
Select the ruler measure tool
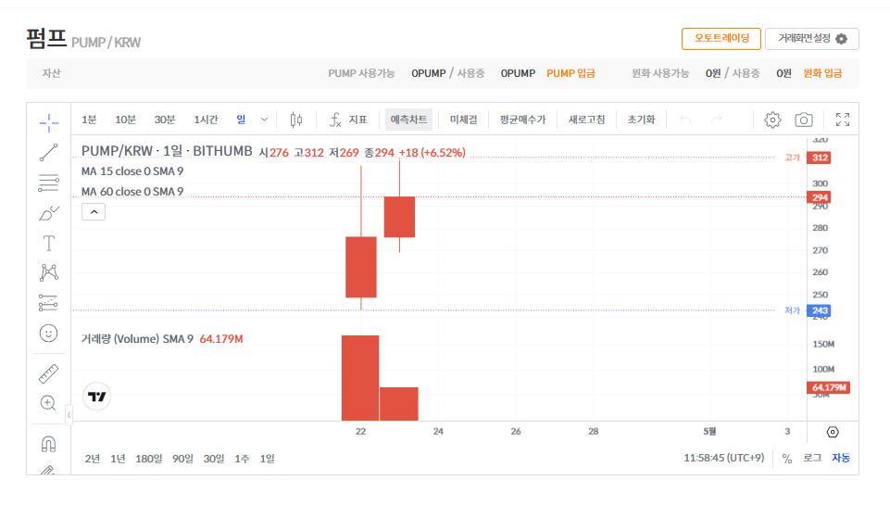(49, 373)
